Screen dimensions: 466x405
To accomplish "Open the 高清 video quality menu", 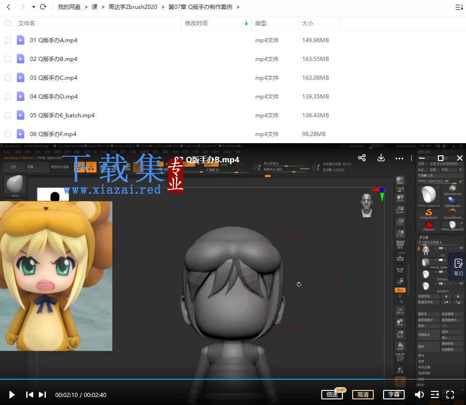I will coord(363,395).
